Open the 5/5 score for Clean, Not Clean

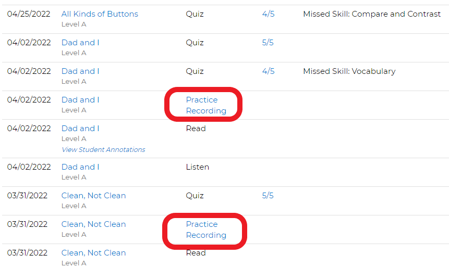pos(268,196)
